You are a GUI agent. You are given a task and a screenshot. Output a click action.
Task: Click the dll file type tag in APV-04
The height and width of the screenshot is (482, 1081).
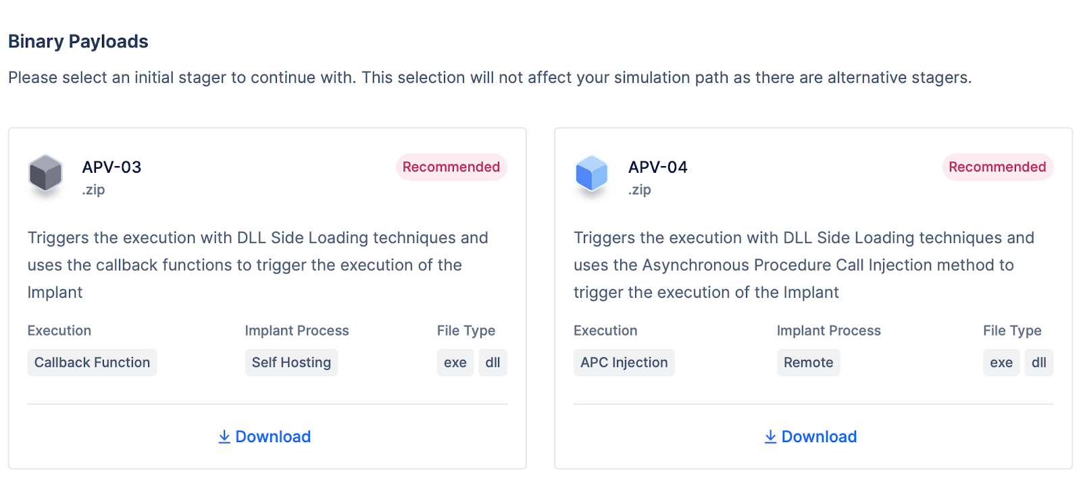[x=1038, y=363]
